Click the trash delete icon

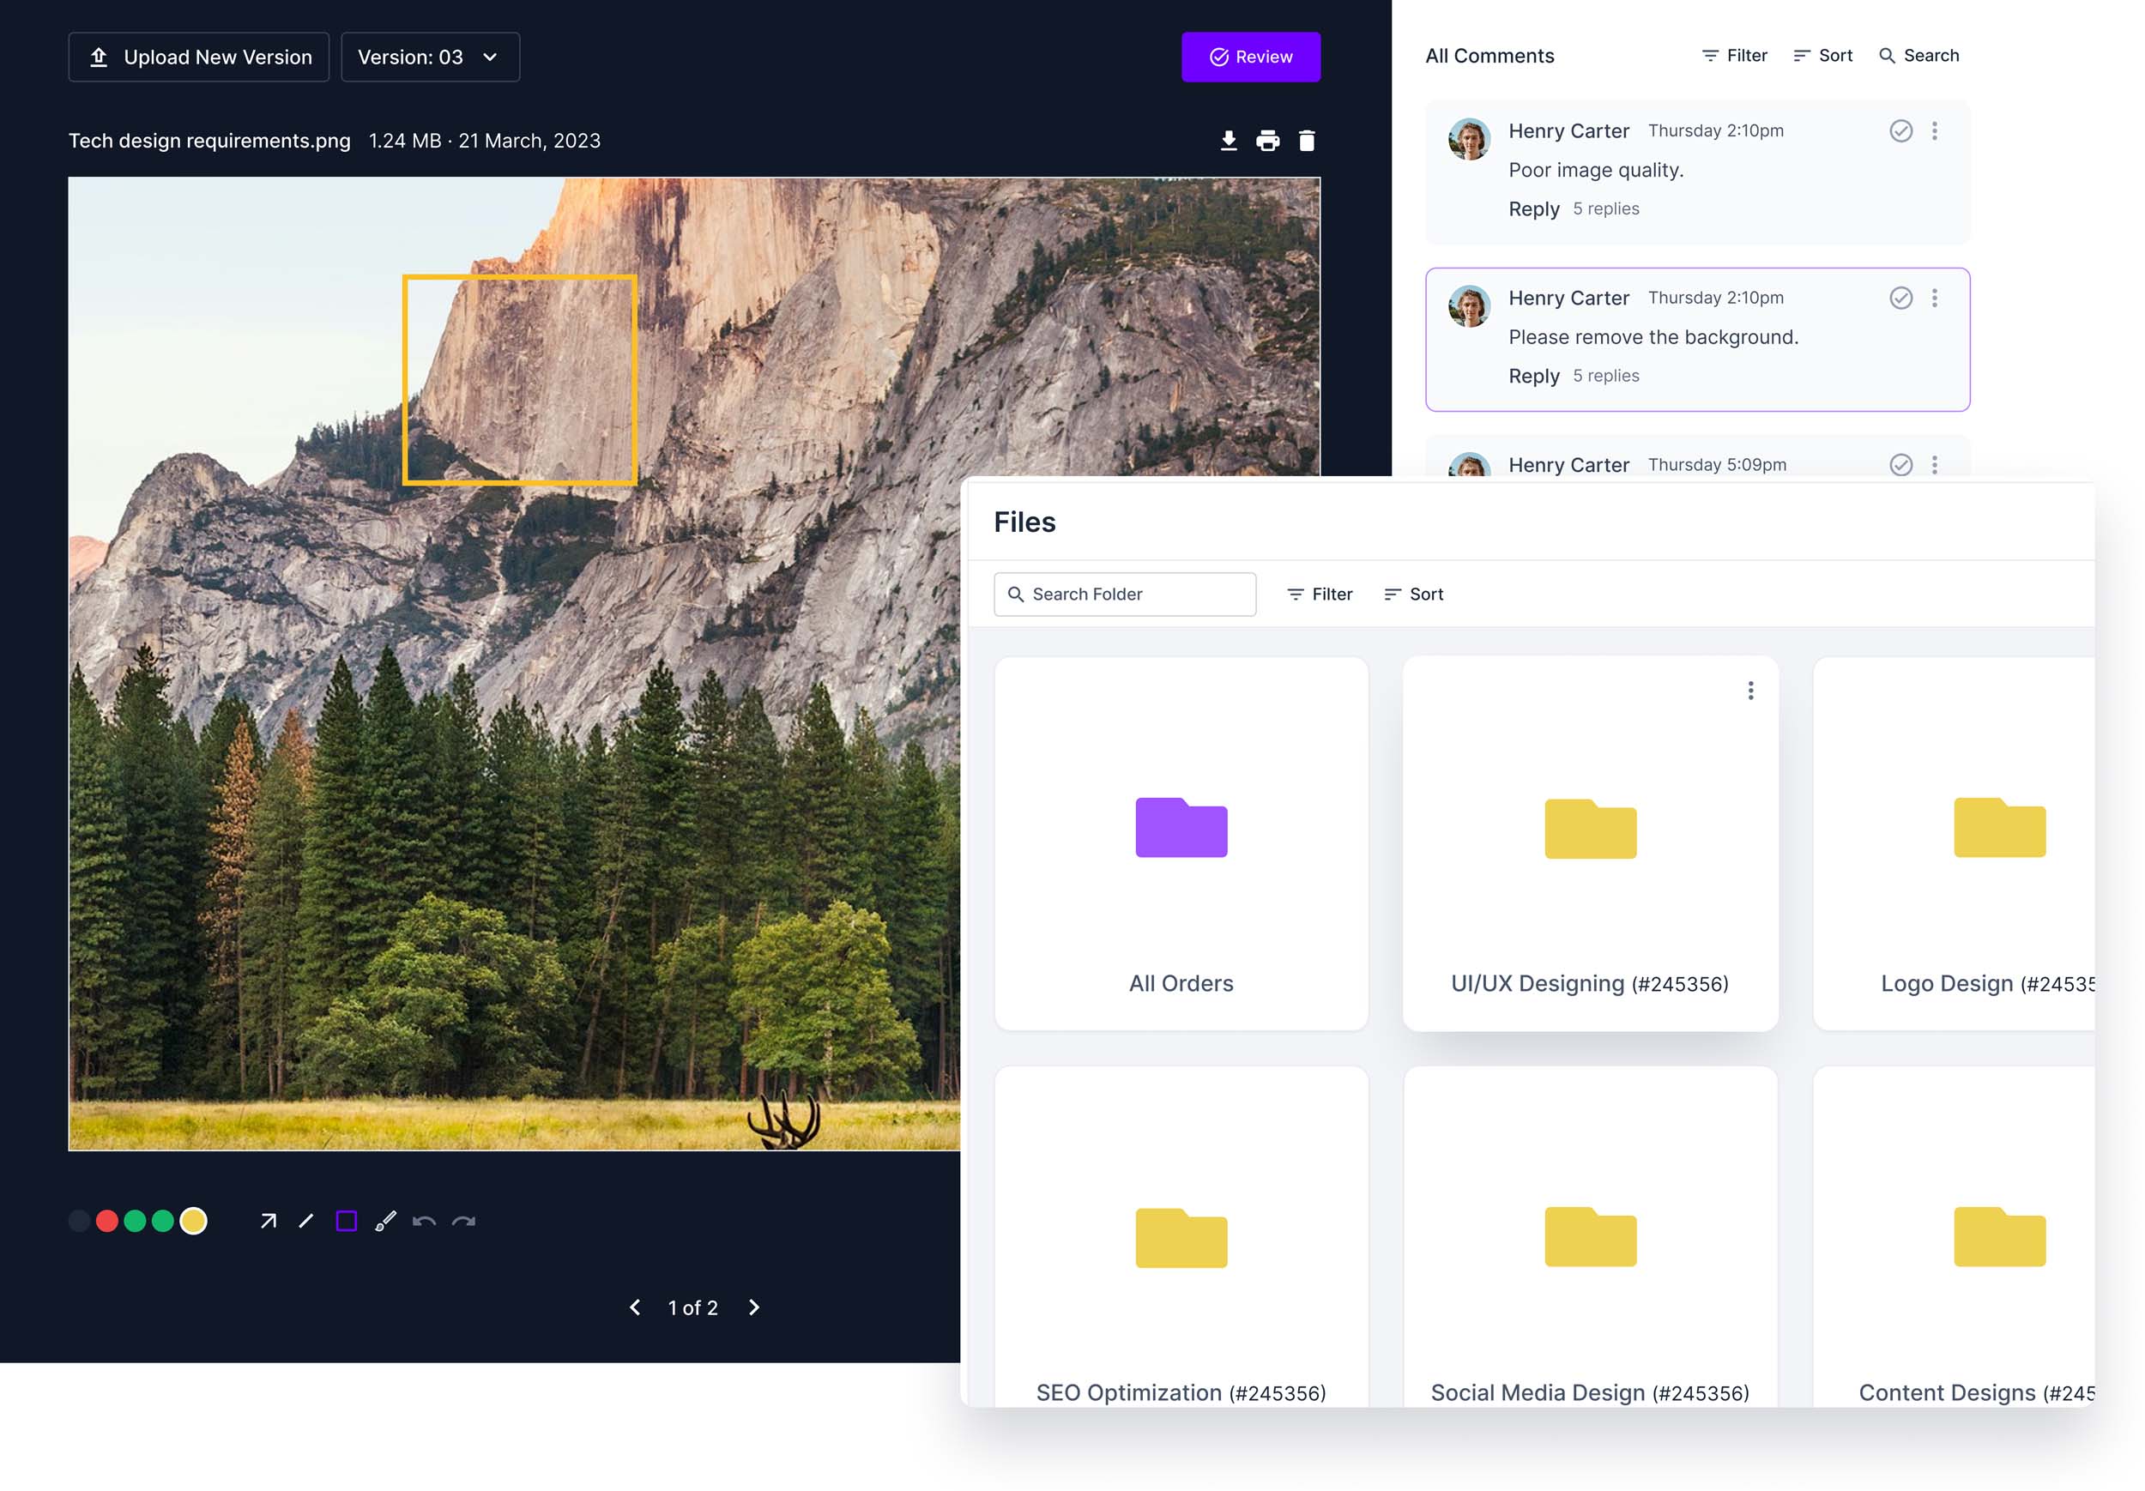point(1307,141)
